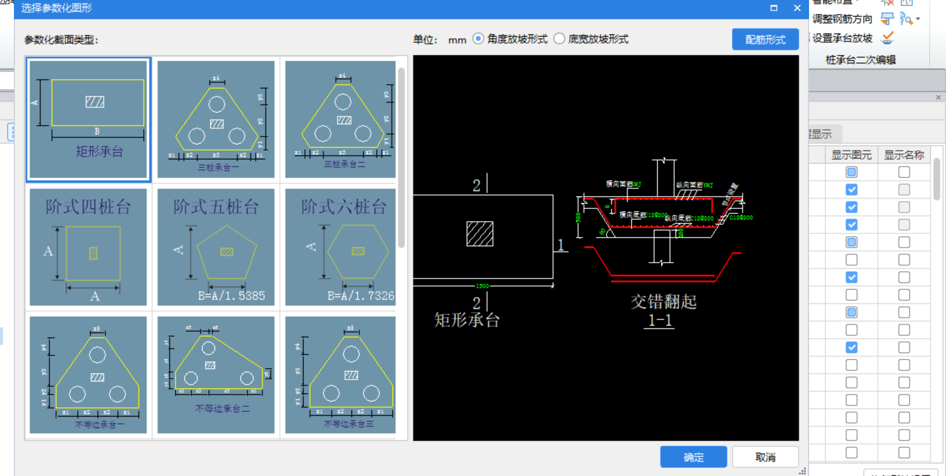The height and width of the screenshot is (476, 946).
Task: Click the side panel table scrollbar
Action: click(937, 178)
